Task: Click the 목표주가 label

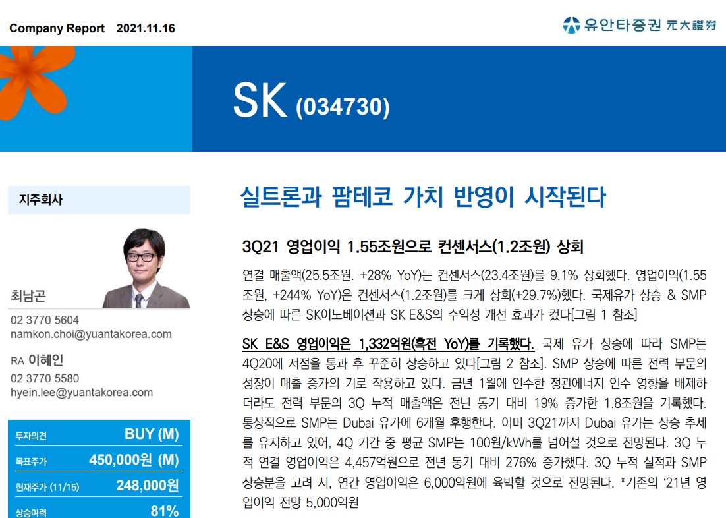Action: click(x=31, y=462)
